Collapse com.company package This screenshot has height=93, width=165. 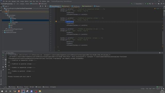coord(6,15)
